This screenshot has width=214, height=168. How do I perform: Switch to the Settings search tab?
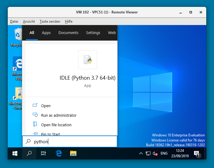click(x=93, y=33)
